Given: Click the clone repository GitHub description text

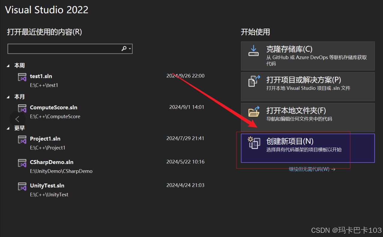Looking at the screenshot, I should click(317, 60).
